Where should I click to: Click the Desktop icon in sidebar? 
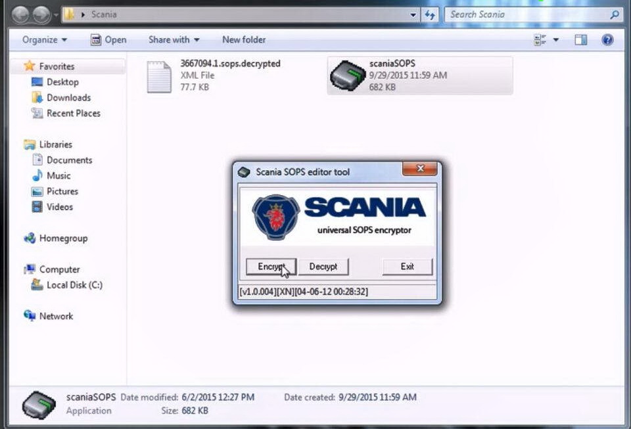[x=37, y=82]
